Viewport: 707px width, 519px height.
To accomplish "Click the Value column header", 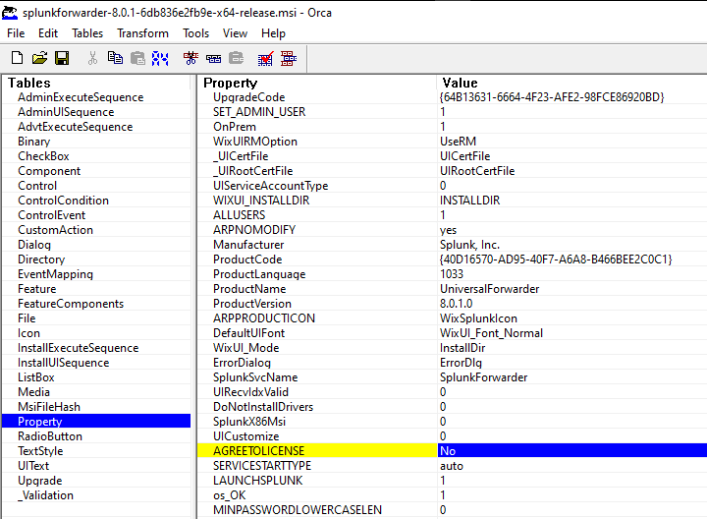I will [460, 83].
